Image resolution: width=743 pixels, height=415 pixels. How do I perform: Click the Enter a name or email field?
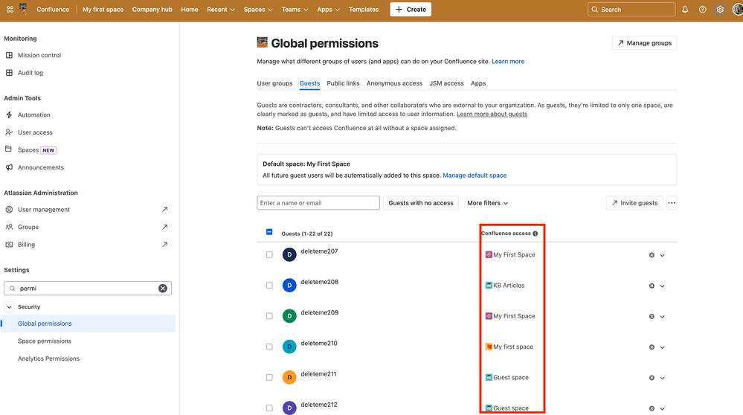click(318, 203)
